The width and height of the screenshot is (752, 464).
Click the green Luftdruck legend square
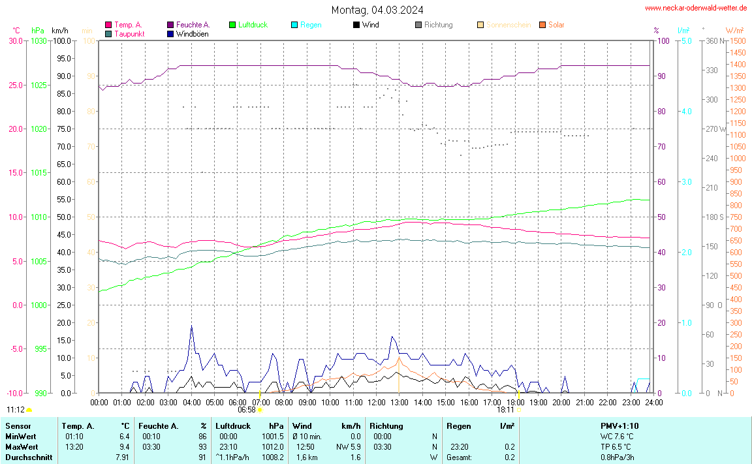pyautogui.click(x=232, y=25)
